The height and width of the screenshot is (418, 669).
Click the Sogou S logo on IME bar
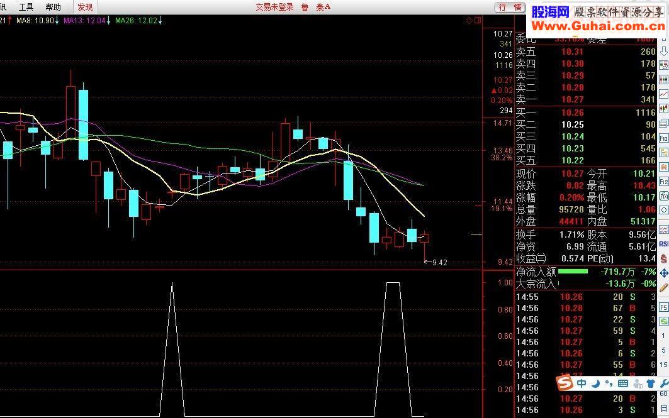tap(565, 383)
